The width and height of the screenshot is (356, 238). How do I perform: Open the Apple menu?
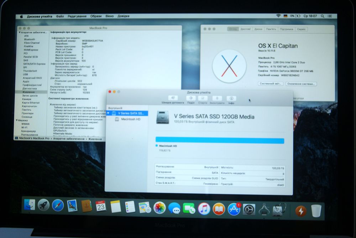[x=21, y=16]
